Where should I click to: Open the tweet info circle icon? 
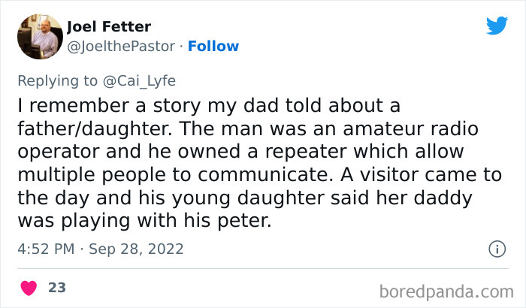pos(497,249)
